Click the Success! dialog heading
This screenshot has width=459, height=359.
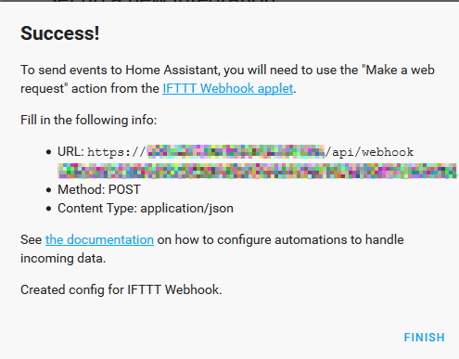60,33
